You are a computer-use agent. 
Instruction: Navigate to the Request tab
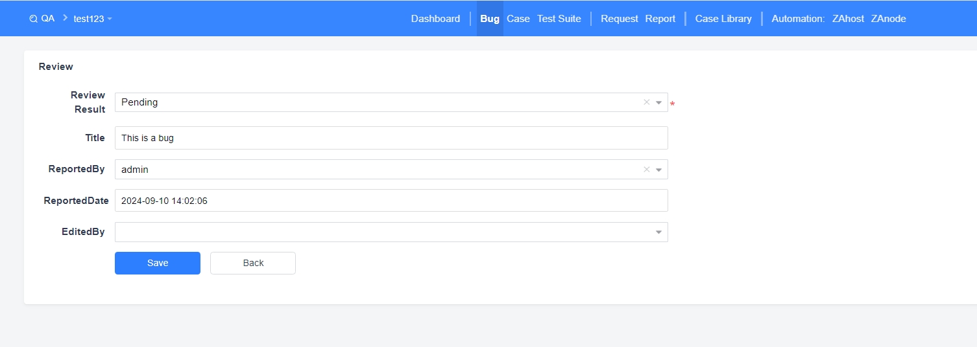point(620,19)
